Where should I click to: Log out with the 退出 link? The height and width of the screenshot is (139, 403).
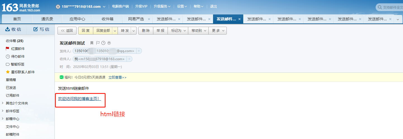coord(213,6)
